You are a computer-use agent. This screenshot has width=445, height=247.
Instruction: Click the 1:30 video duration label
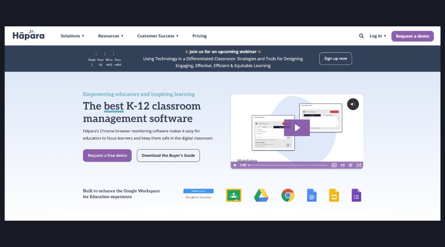[243, 165]
